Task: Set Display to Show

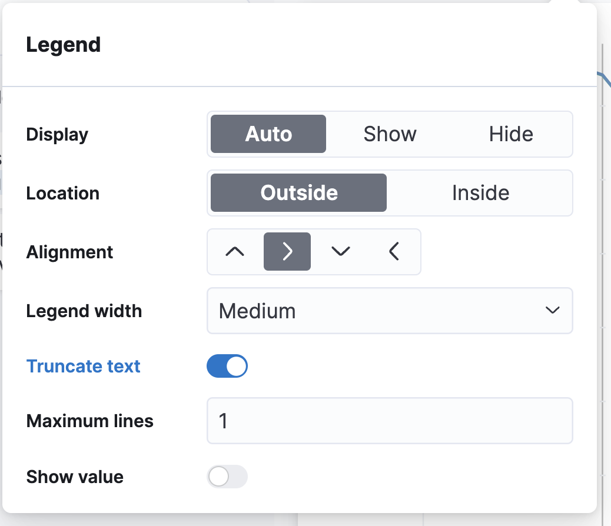Action: pyautogui.click(x=390, y=134)
